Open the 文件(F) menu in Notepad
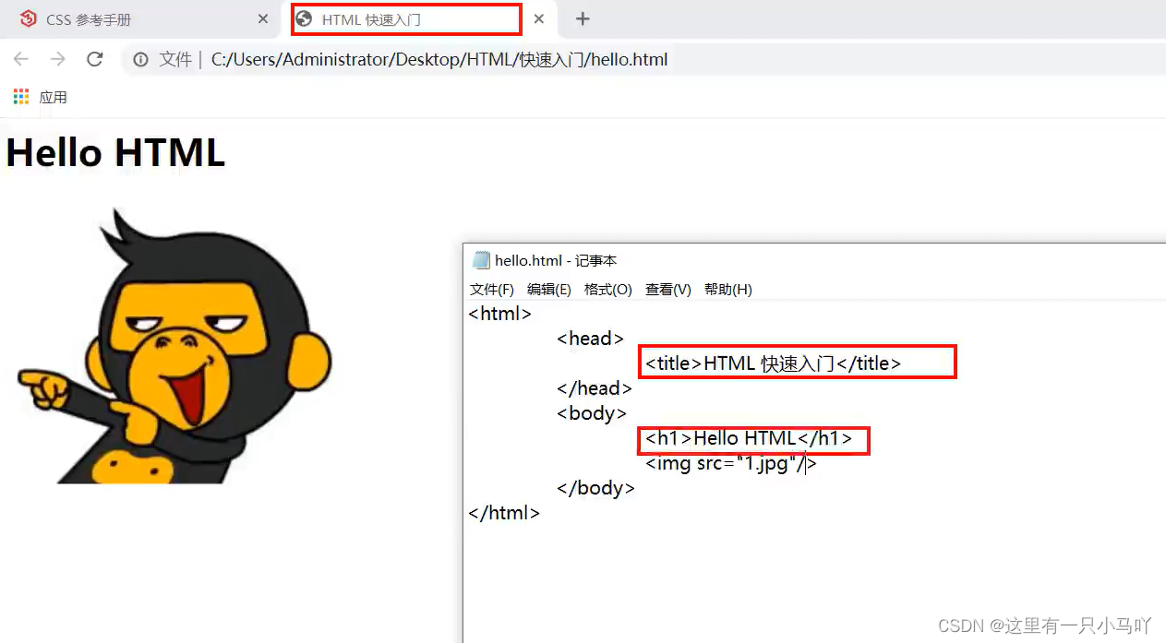This screenshot has width=1166, height=643. pyautogui.click(x=492, y=289)
